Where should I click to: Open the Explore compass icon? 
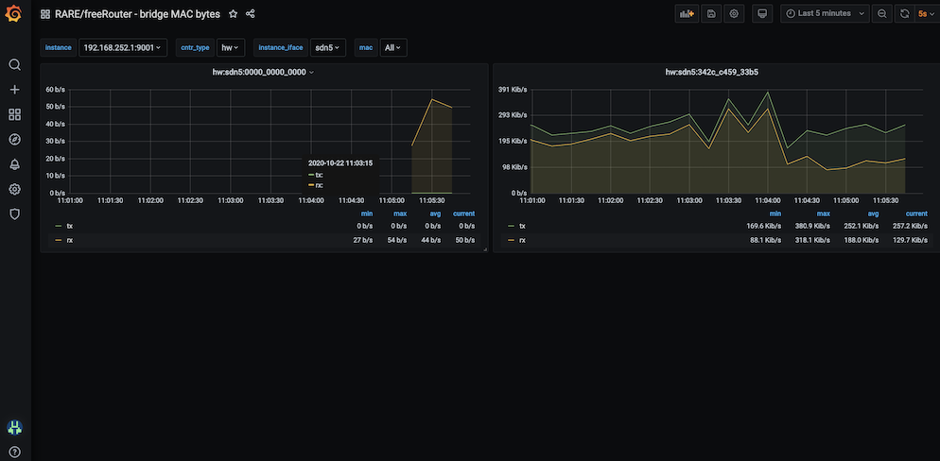pyautogui.click(x=15, y=140)
